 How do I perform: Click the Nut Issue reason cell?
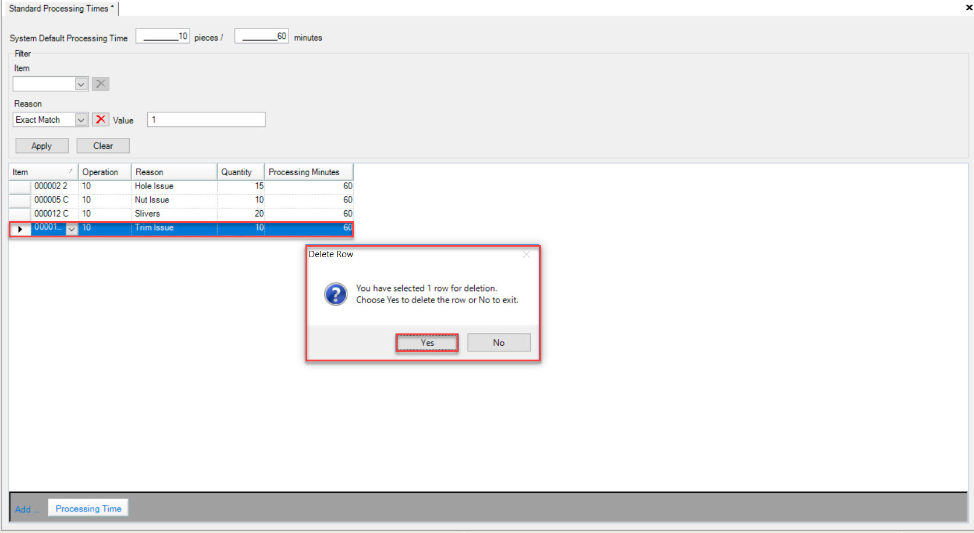click(175, 200)
